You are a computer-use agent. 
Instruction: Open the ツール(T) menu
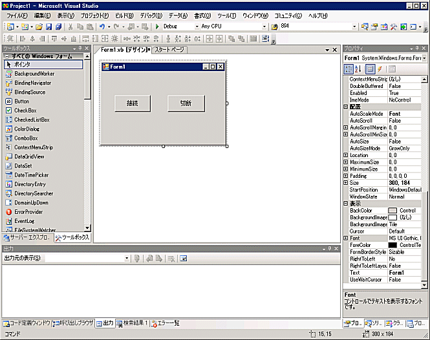tap(227, 16)
